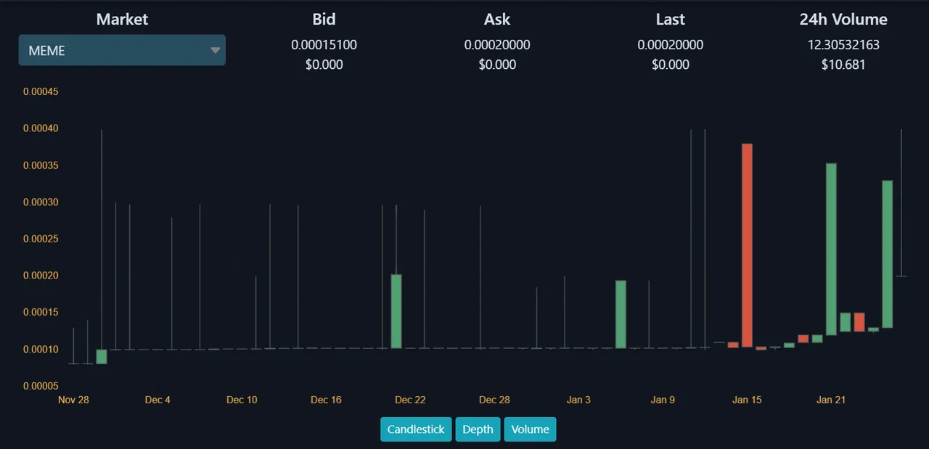Click the 24h Volume heading
This screenshot has height=449, width=929.
pos(843,20)
